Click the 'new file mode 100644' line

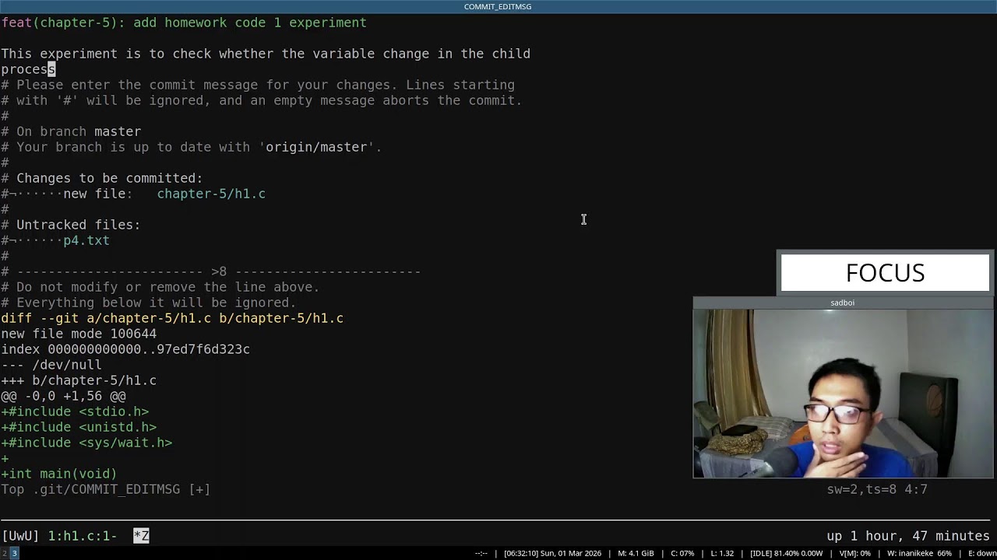coord(79,334)
